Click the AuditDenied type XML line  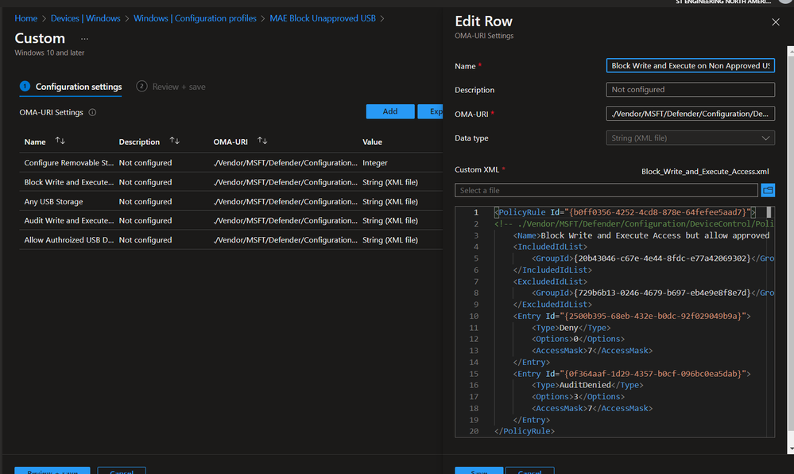coord(587,385)
